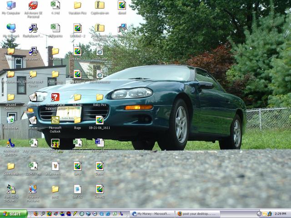Open the Ad-Aware SE Personal shortcut
This screenshot has height=218, width=291.
coord(33,6)
